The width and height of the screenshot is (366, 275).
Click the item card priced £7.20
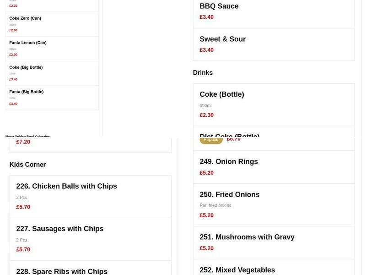90,144
